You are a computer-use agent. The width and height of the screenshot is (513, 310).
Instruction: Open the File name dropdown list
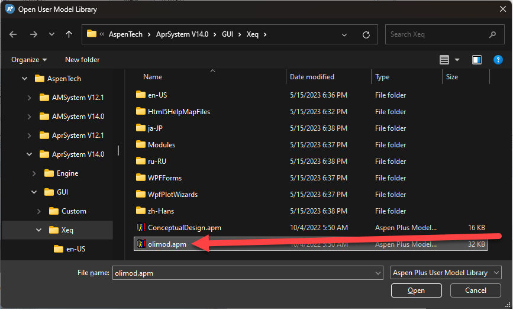(x=378, y=273)
